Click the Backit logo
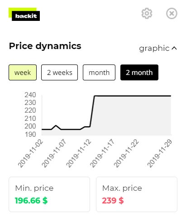Viewport: 186px width, 218px height. click(x=24, y=14)
